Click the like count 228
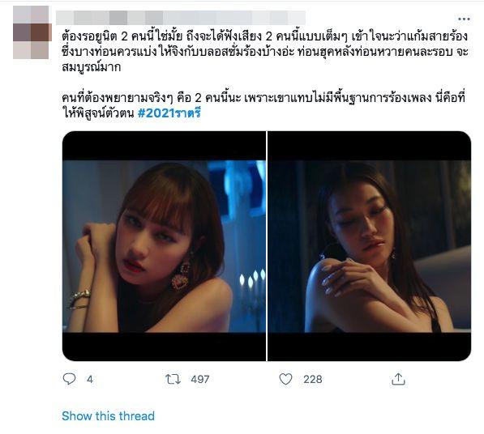The height and width of the screenshot is (434, 484). (x=313, y=379)
